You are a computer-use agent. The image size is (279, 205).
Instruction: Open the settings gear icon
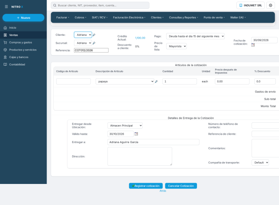(x=271, y=5)
